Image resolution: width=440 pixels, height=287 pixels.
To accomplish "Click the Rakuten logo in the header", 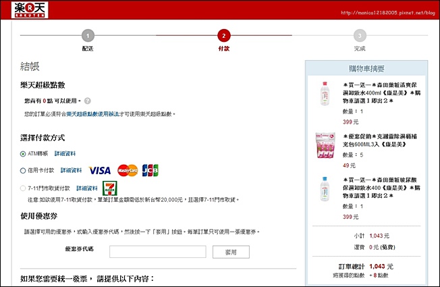I will [30, 10].
